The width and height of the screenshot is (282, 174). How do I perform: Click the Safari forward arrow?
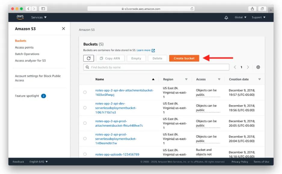click(x=34, y=9)
